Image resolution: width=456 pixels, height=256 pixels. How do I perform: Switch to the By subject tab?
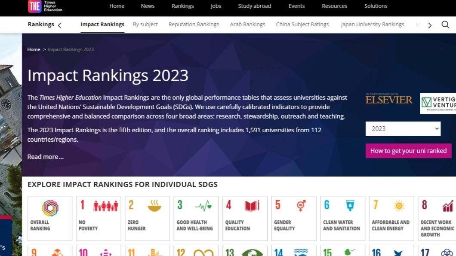(x=145, y=24)
